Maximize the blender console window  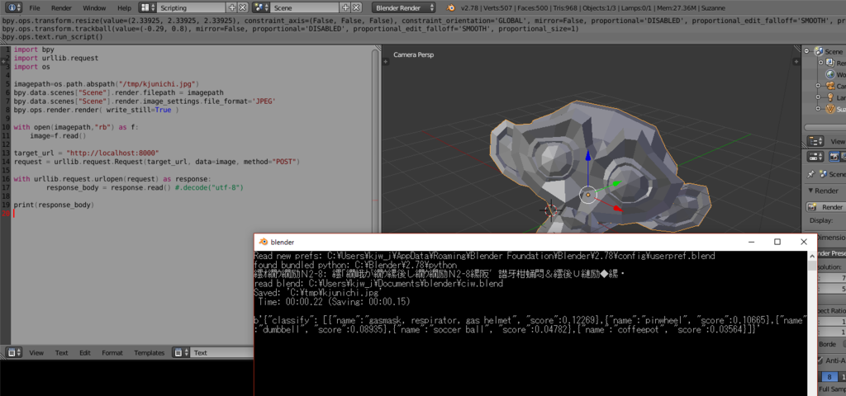coord(777,242)
